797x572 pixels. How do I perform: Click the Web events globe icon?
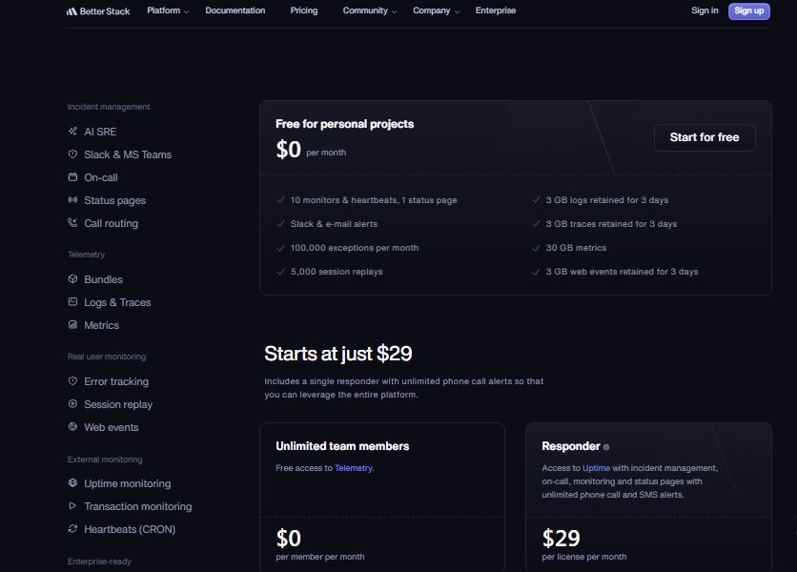72,426
